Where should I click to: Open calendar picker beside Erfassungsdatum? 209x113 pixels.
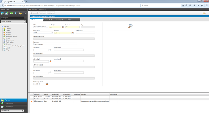click(x=47, y=84)
